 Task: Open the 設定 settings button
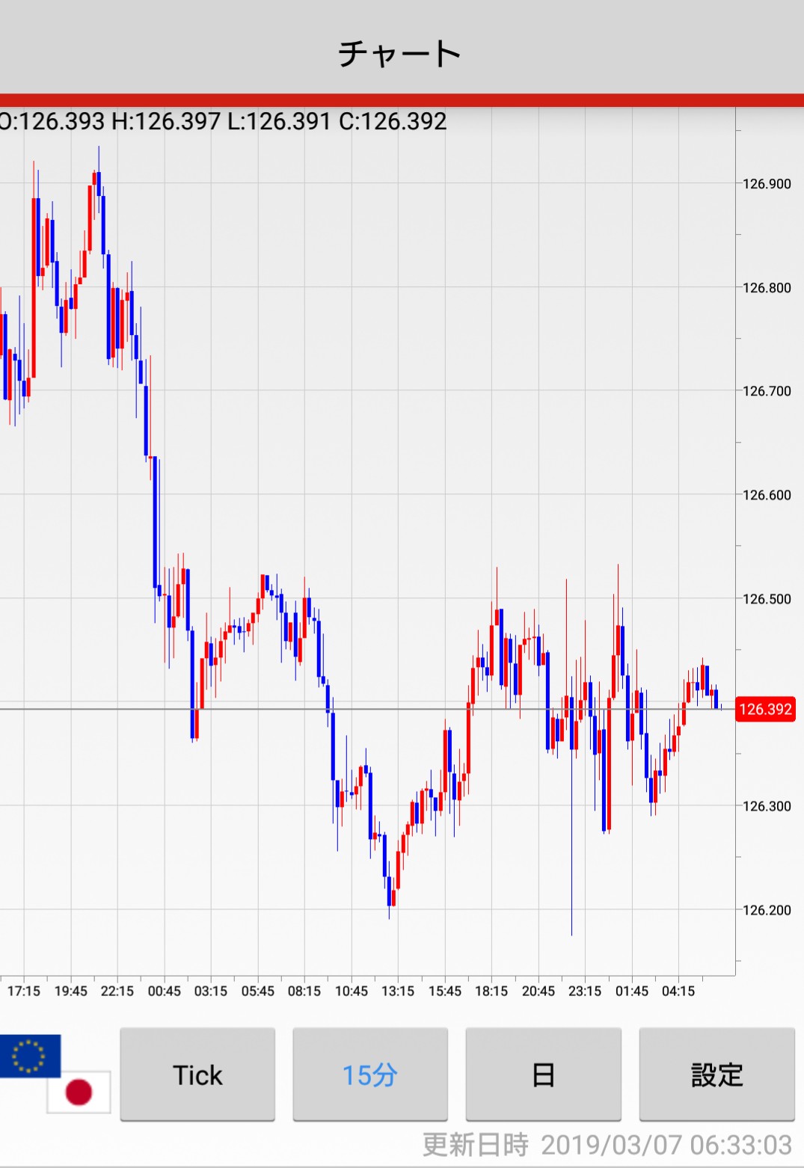716,1075
